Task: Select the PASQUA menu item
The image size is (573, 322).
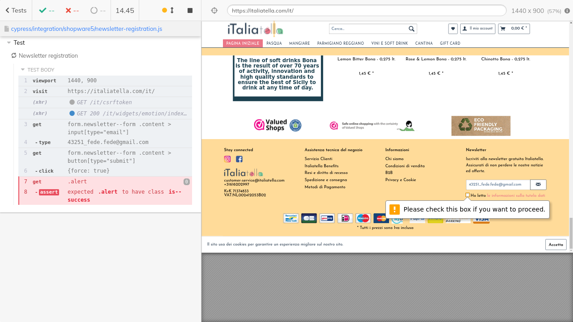Action: [x=274, y=43]
